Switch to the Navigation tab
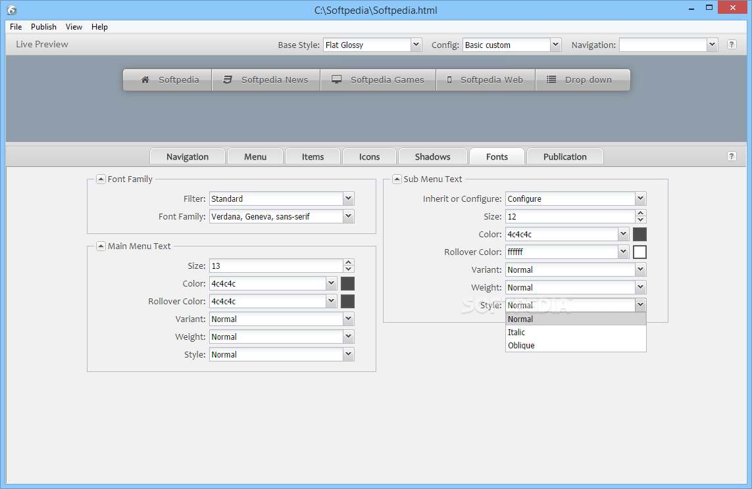The height and width of the screenshot is (489, 752). pos(188,156)
